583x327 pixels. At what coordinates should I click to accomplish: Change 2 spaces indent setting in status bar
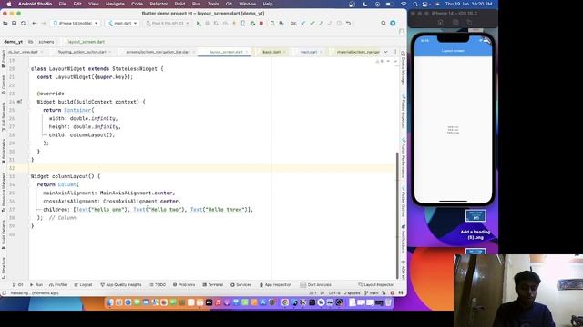[x=353, y=292]
